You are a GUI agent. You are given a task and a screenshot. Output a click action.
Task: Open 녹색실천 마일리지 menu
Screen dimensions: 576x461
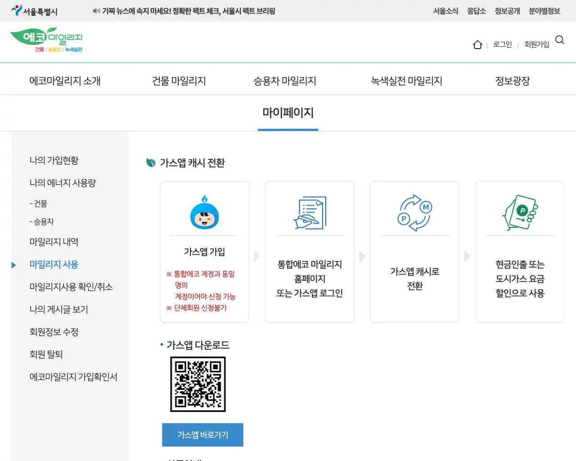coord(406,81)
